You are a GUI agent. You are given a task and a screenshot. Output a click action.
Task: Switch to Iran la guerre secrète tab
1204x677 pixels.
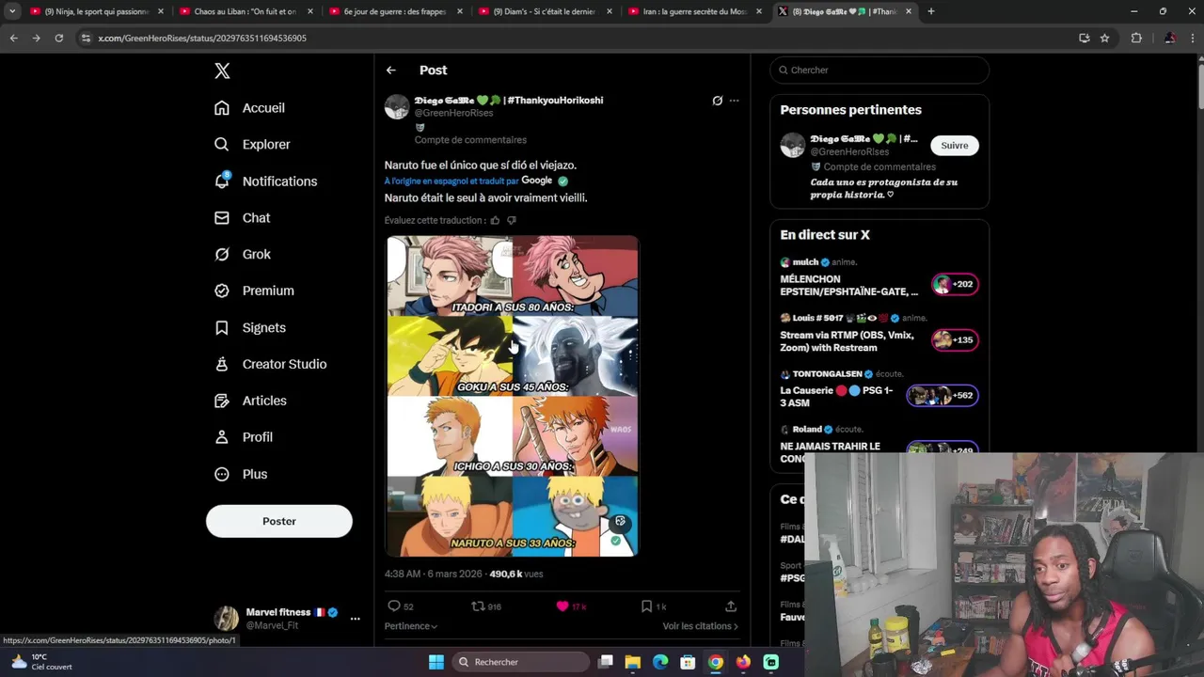695,11
